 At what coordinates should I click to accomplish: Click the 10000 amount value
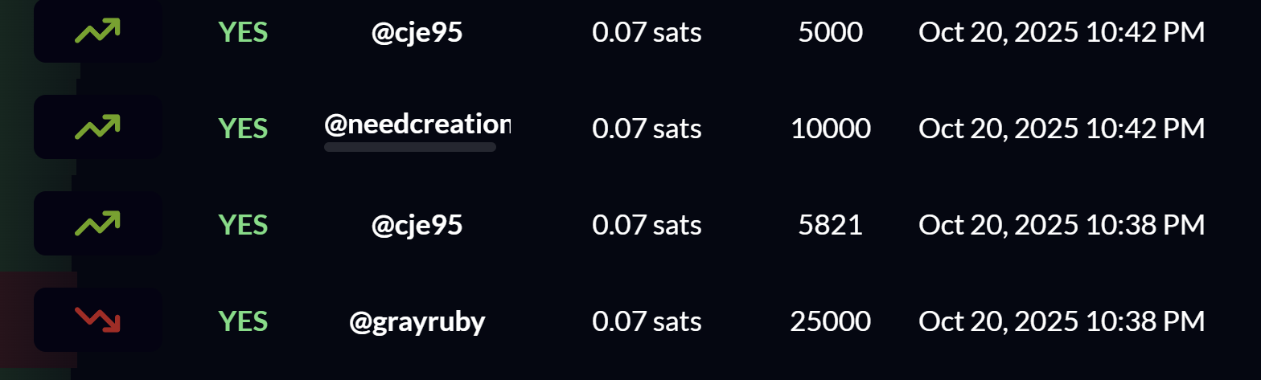[x=830, y=129]
